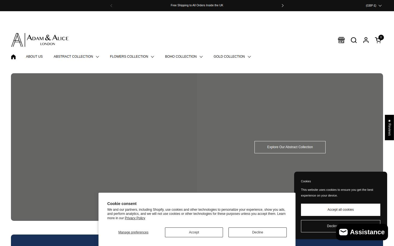Open the Reviews side tab
The height and width of the screenshot is (246, 394).
(x=389, y=127)
